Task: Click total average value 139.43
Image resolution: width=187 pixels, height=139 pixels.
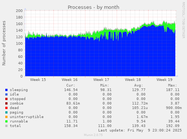Action: pos(139,126)
